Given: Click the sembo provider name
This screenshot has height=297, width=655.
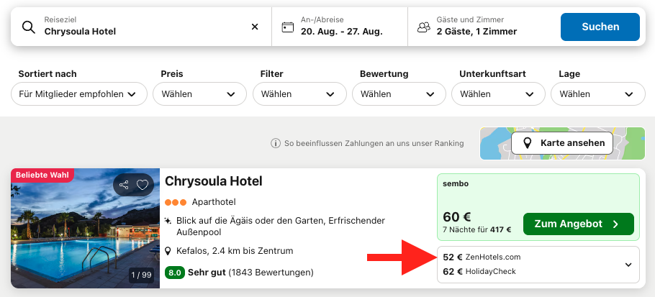Looking at the screenshot, I should [x=456, y=183].
